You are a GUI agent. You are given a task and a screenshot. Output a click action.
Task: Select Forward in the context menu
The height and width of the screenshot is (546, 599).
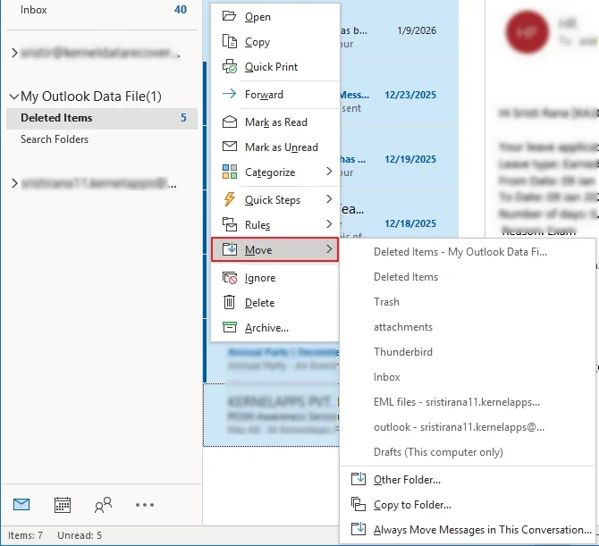point(264,95)
